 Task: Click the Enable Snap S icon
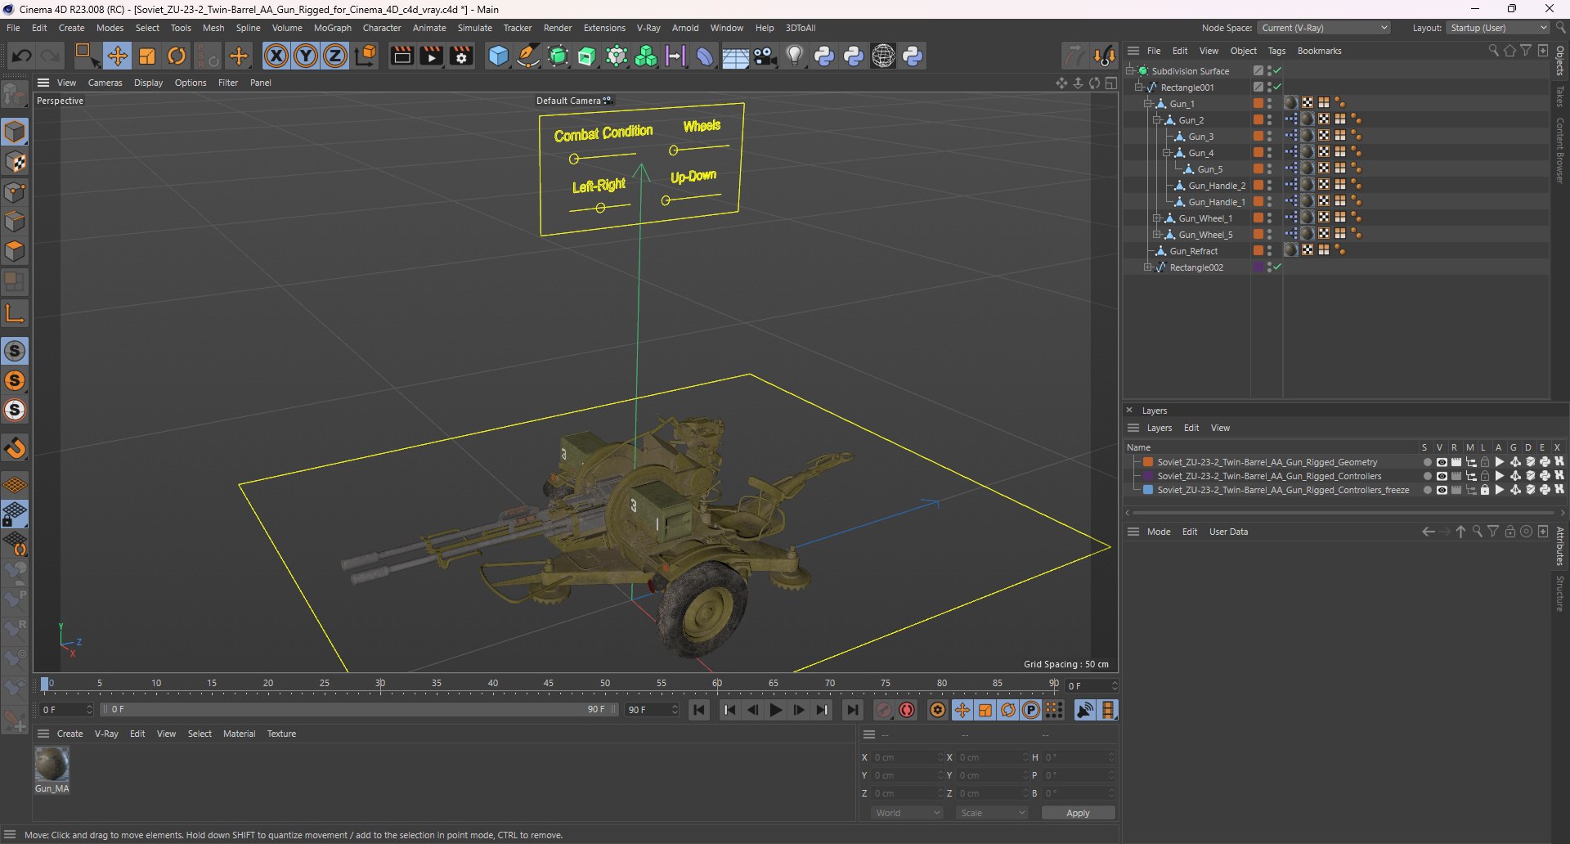pos(15,351)
